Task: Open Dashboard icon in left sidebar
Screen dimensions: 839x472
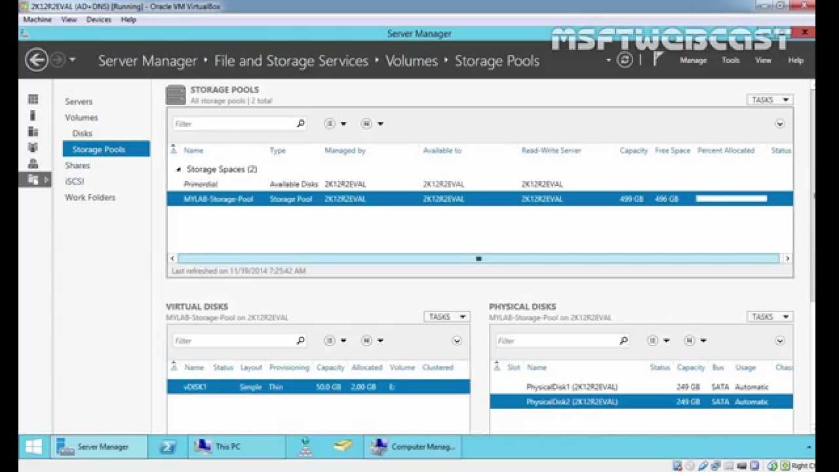Action: pyautogui.click(x=33, y=100)
